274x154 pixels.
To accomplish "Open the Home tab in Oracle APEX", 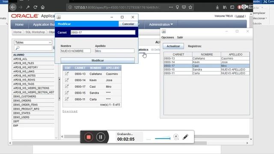I will [19, 24].
